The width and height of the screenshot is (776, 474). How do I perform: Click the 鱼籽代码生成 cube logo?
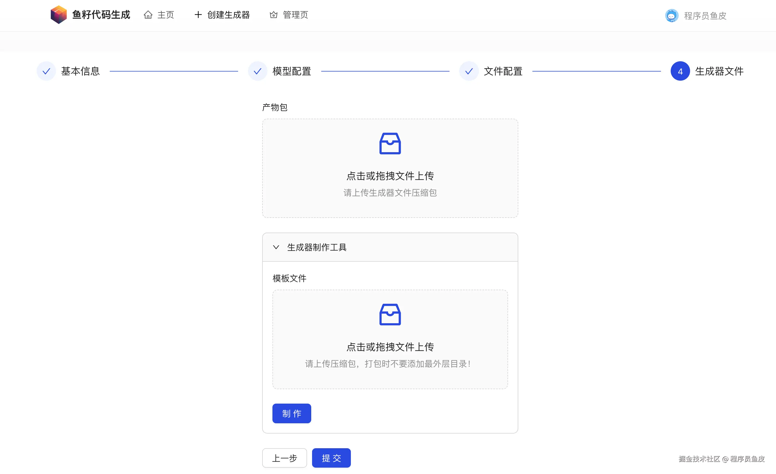click(58, 14)
